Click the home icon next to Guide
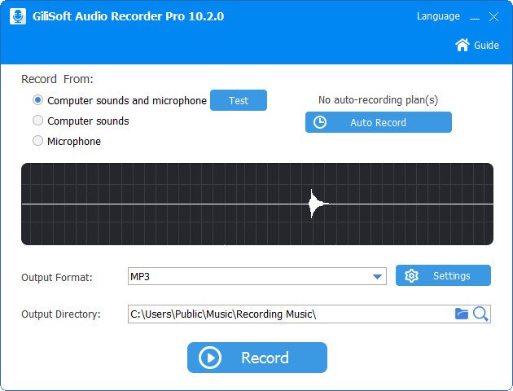Screen dimensions: 513x391 [463, 45]
